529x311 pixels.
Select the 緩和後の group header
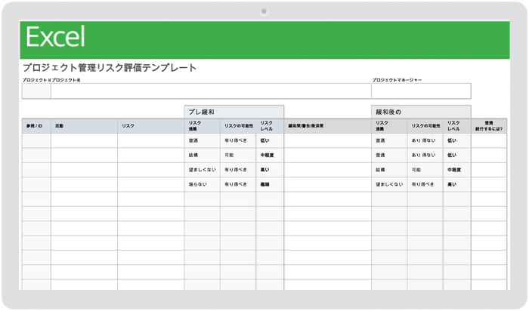(x=421, y=112)
